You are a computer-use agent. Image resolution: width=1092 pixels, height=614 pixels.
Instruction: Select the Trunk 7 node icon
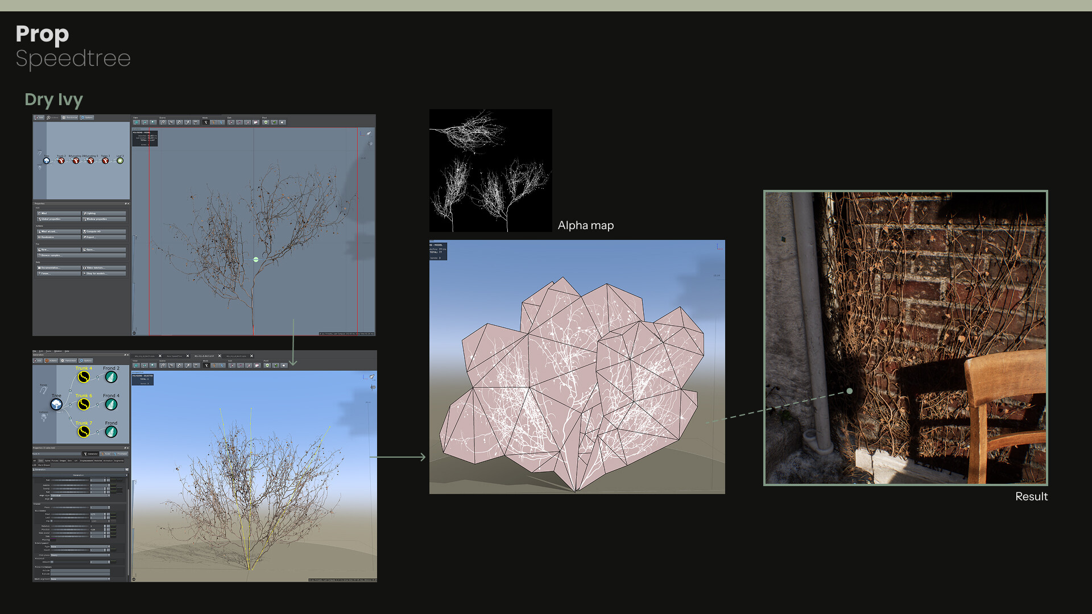(84, 432)
